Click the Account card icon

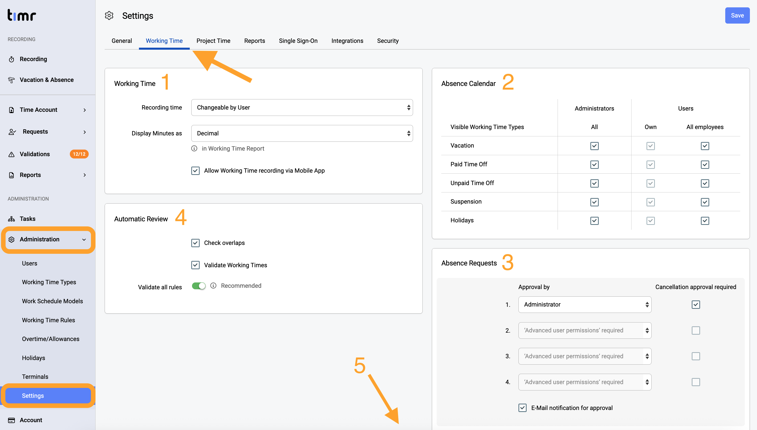(x=11, y=420)
